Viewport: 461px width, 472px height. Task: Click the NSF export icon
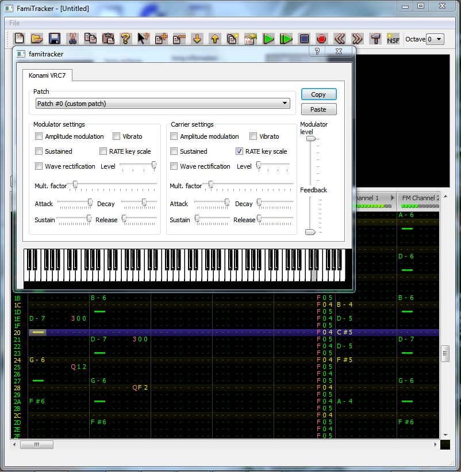pos(393,39)
